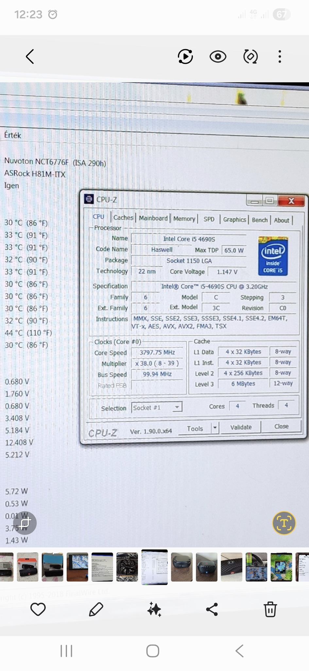Click 'ASRock H81M-ITX' motherboard text
This screenshot has height=671, width=309.
[35, 174]
